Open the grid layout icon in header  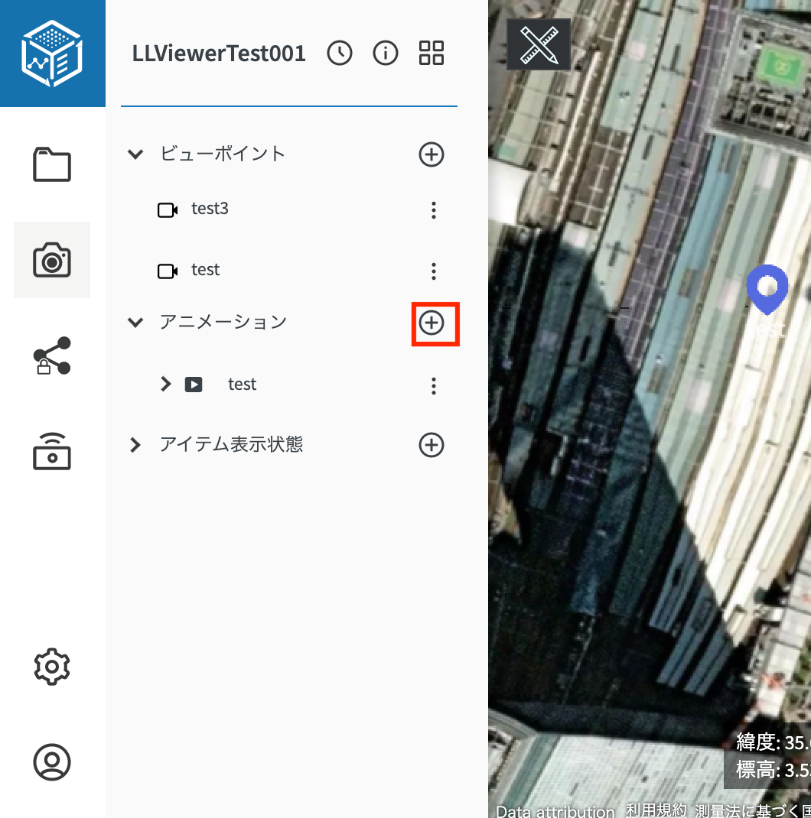click(432, 54)
